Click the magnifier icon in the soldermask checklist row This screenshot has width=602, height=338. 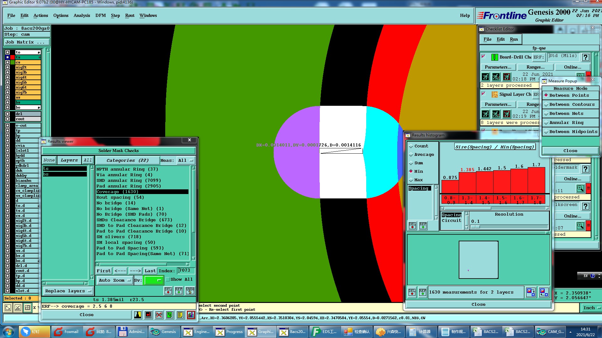coord(580,188)
